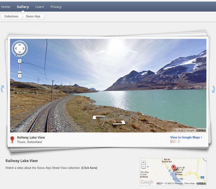This screenshot has width=216, height=189.
Task: Open the Learn page
Action: click(x=40, y=7)
